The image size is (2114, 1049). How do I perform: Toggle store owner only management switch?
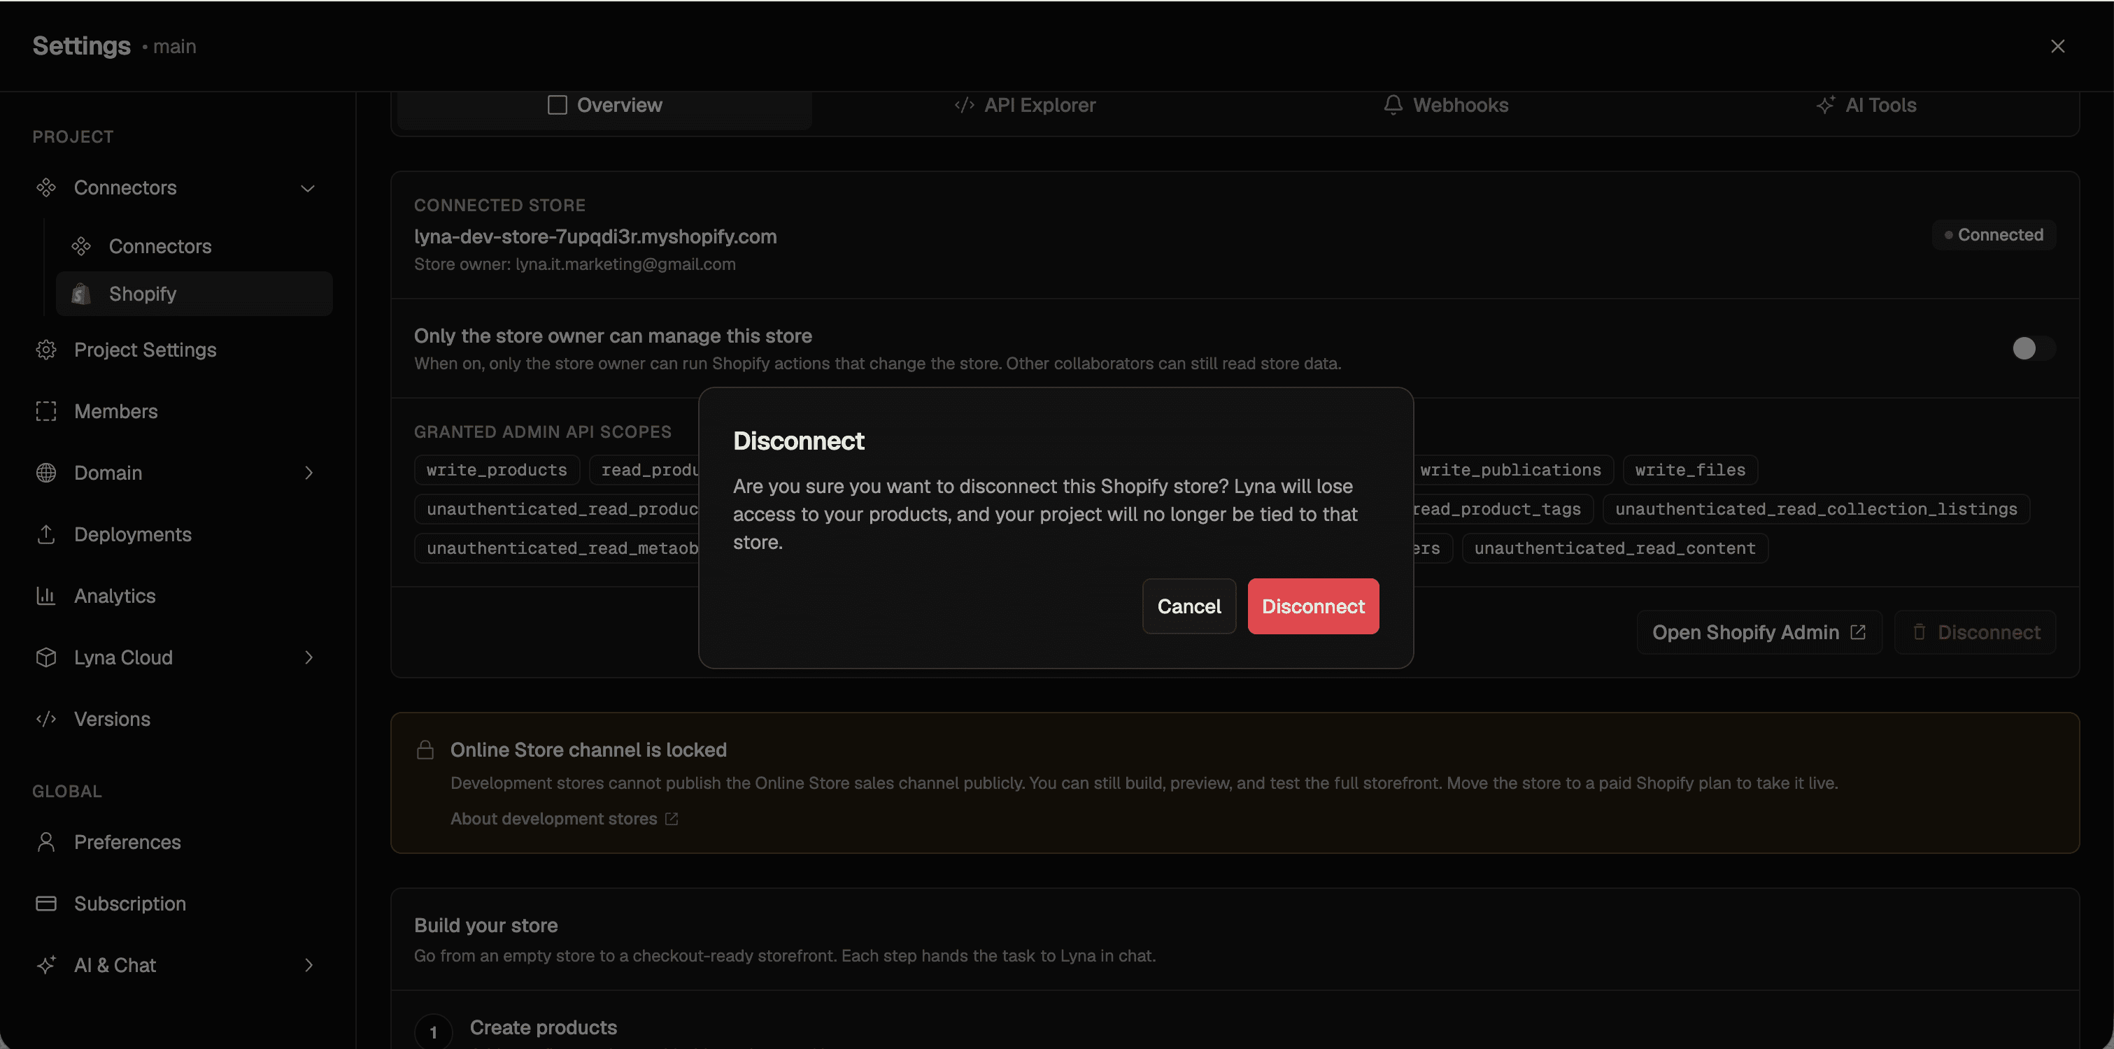(x=2033, y=348)
